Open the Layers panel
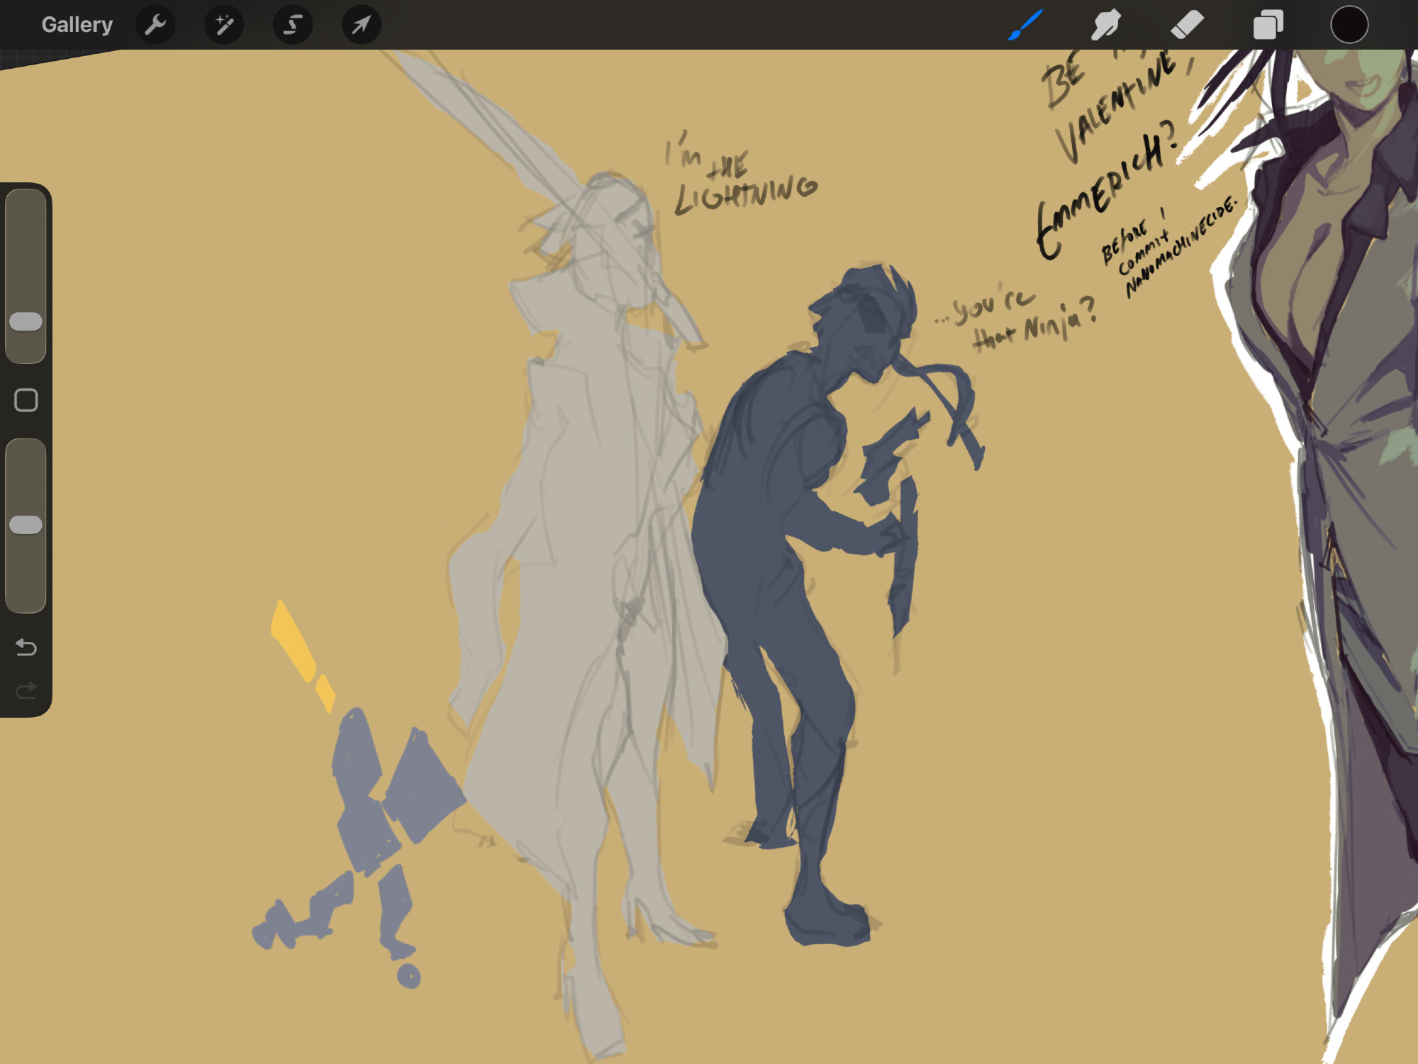The width and height of the screenshot is (1418, 1064). coord(1268,25)
